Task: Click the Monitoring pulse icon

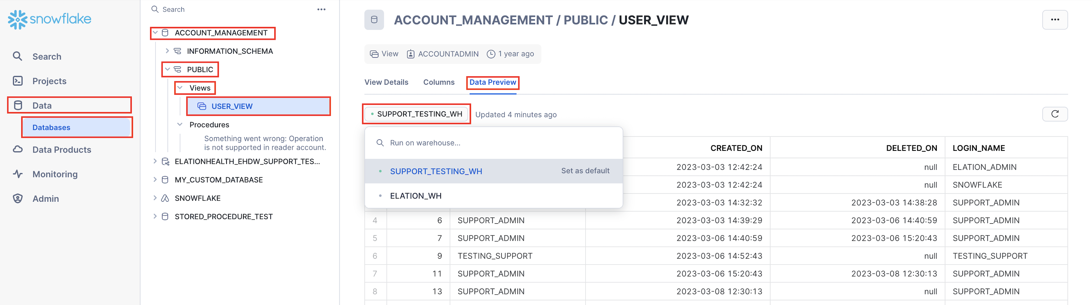Action: pos(17,174)
